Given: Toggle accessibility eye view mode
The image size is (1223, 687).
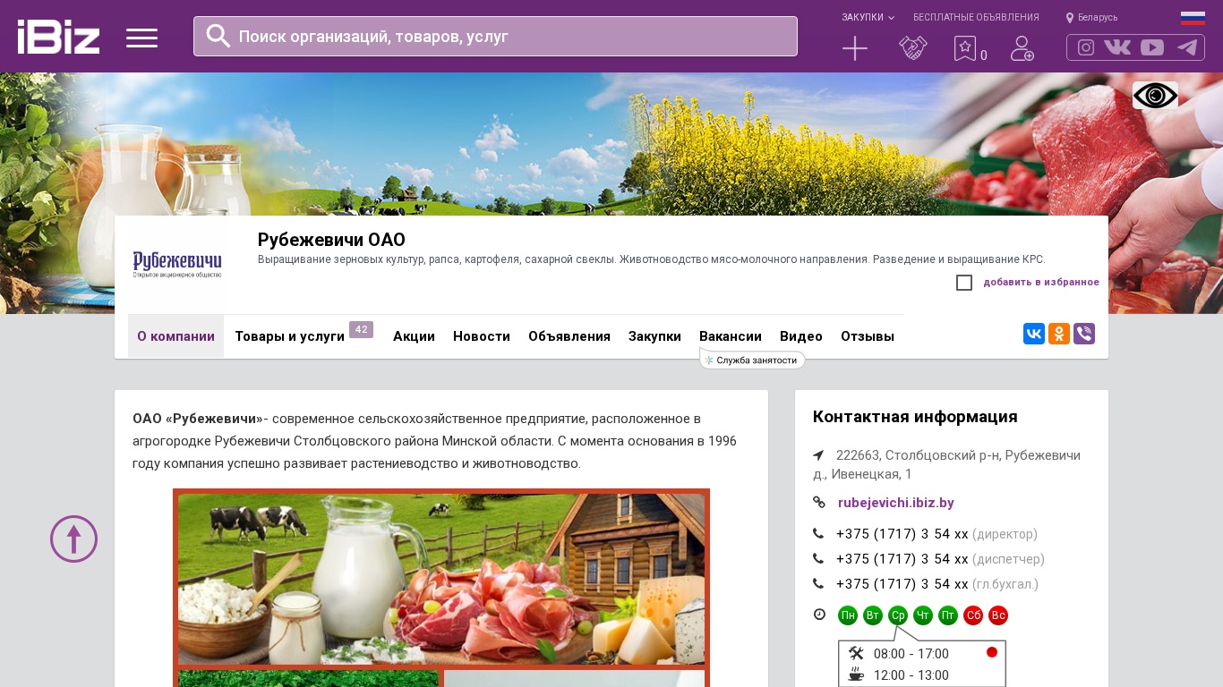Looking at the screenshot, I should click(1155, 96).
